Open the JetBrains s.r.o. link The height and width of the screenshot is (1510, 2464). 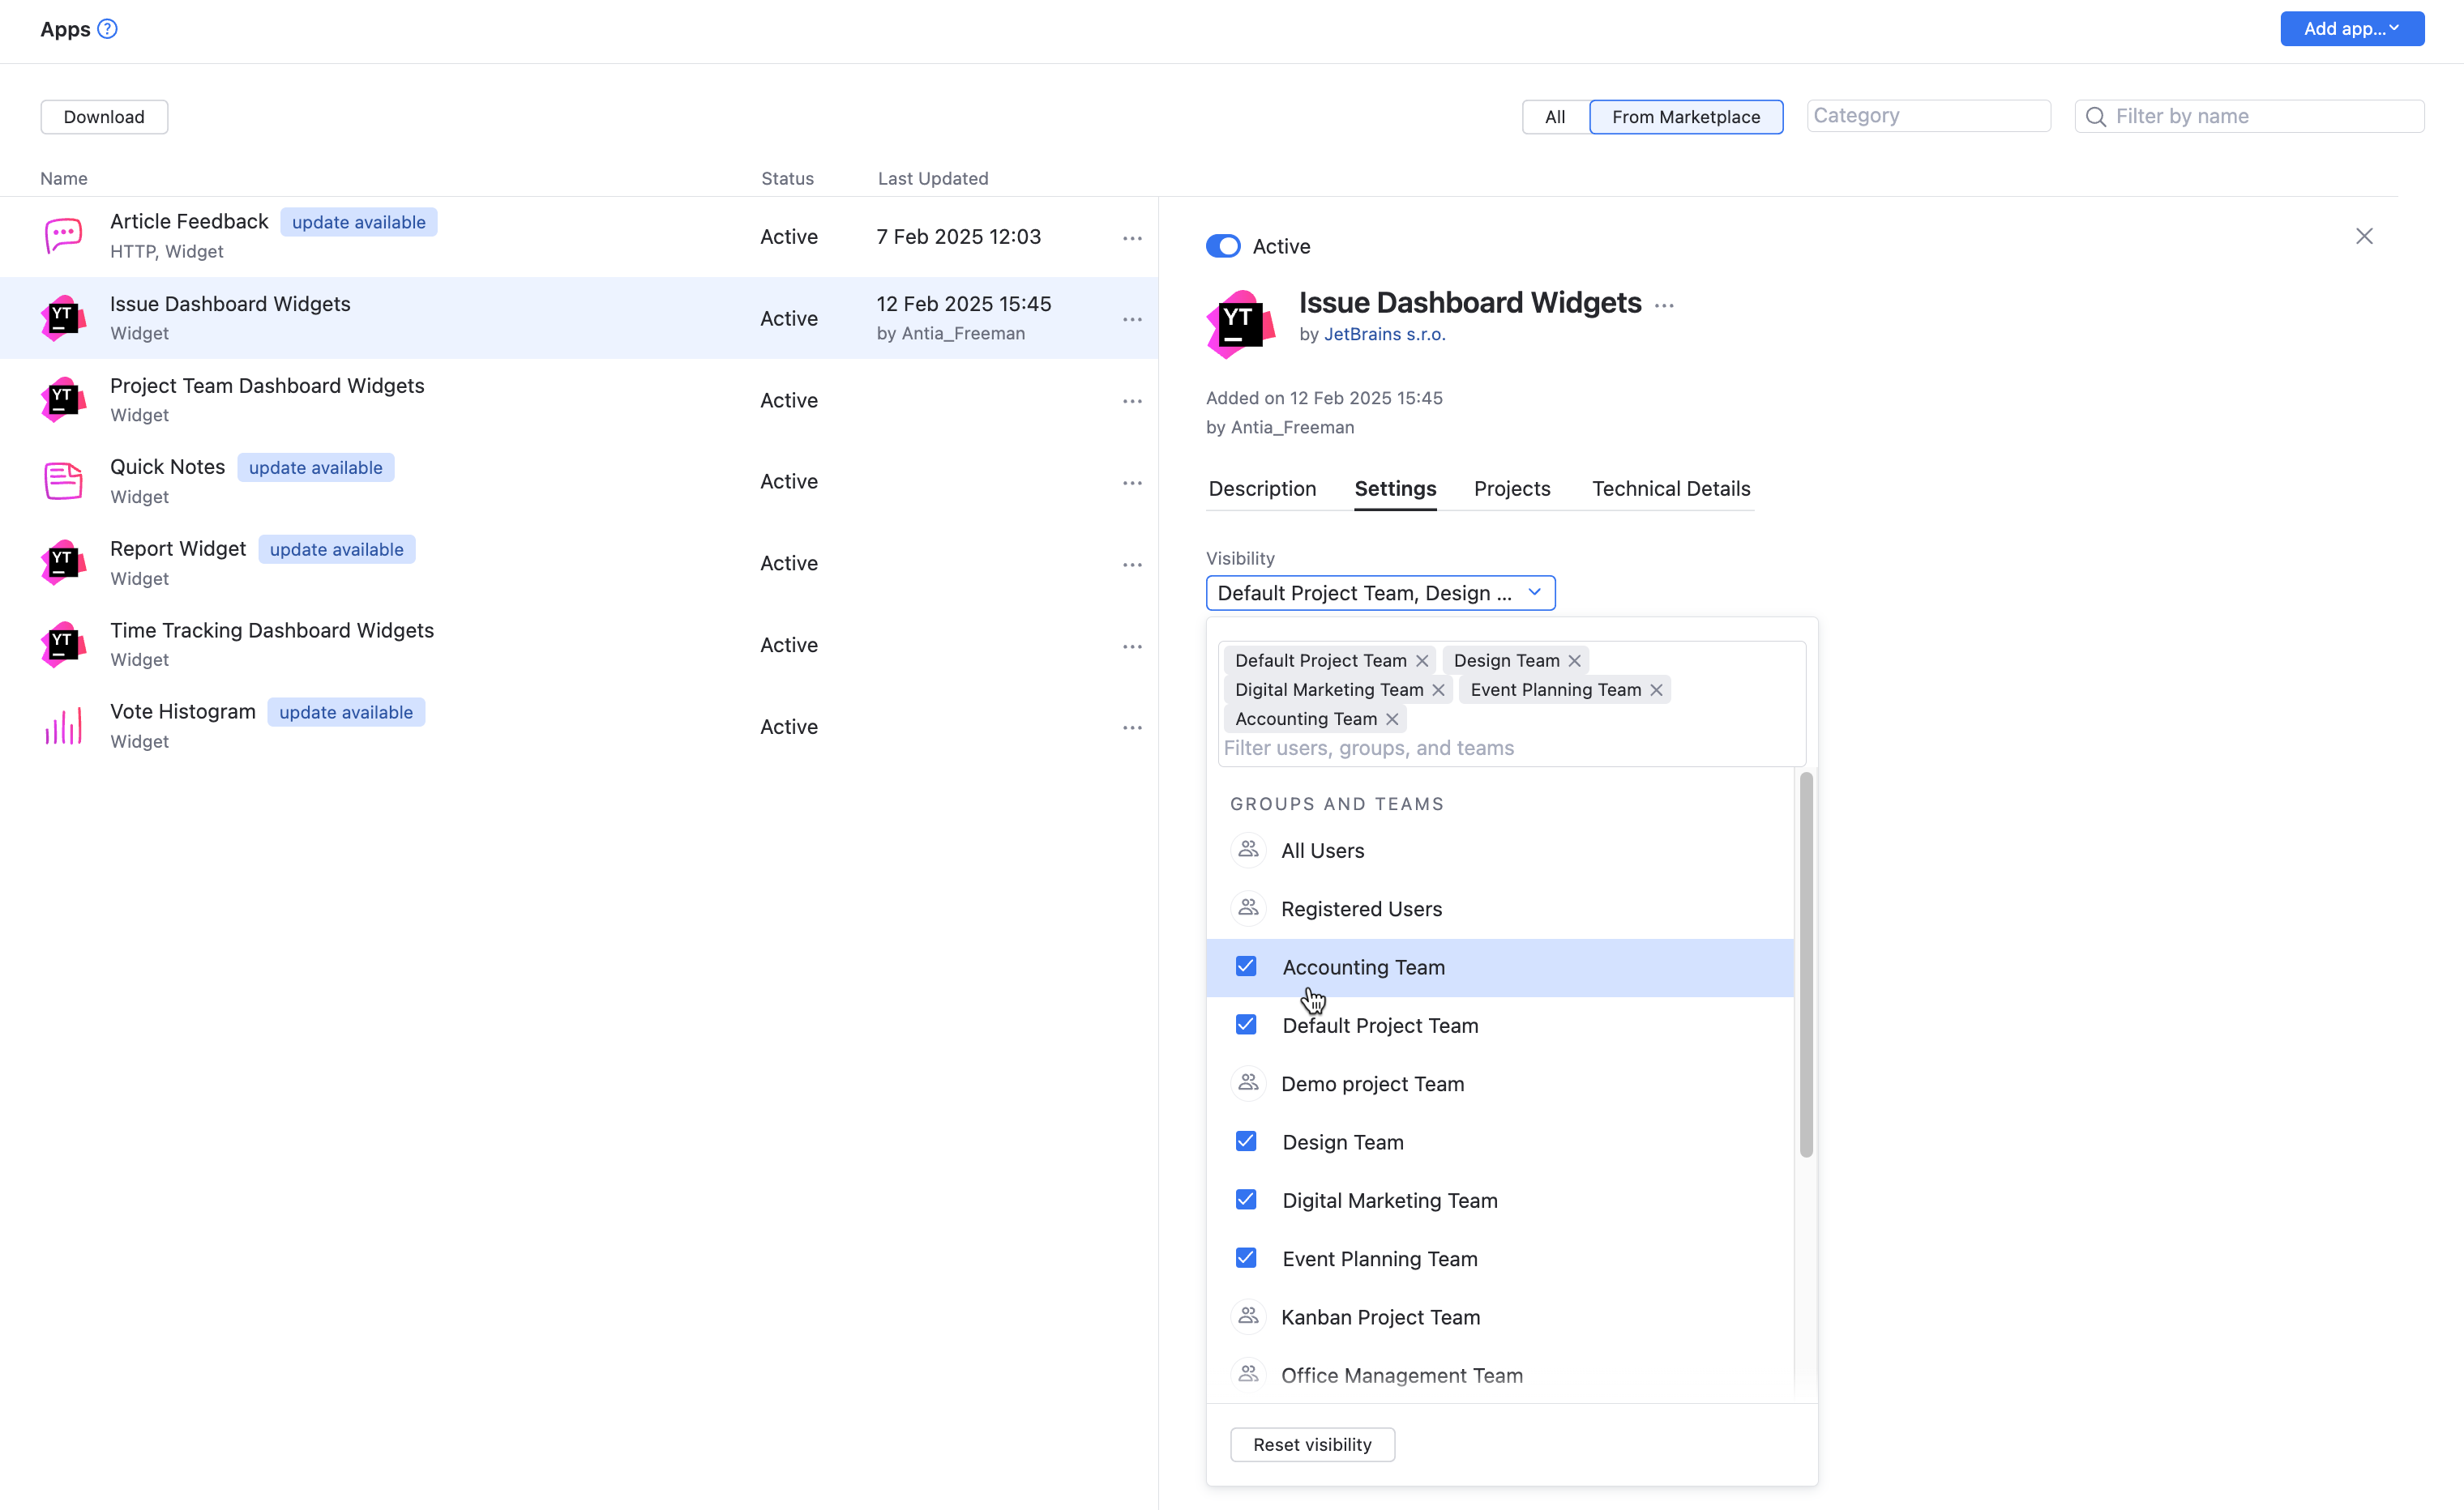click(x=1384, y=335)
